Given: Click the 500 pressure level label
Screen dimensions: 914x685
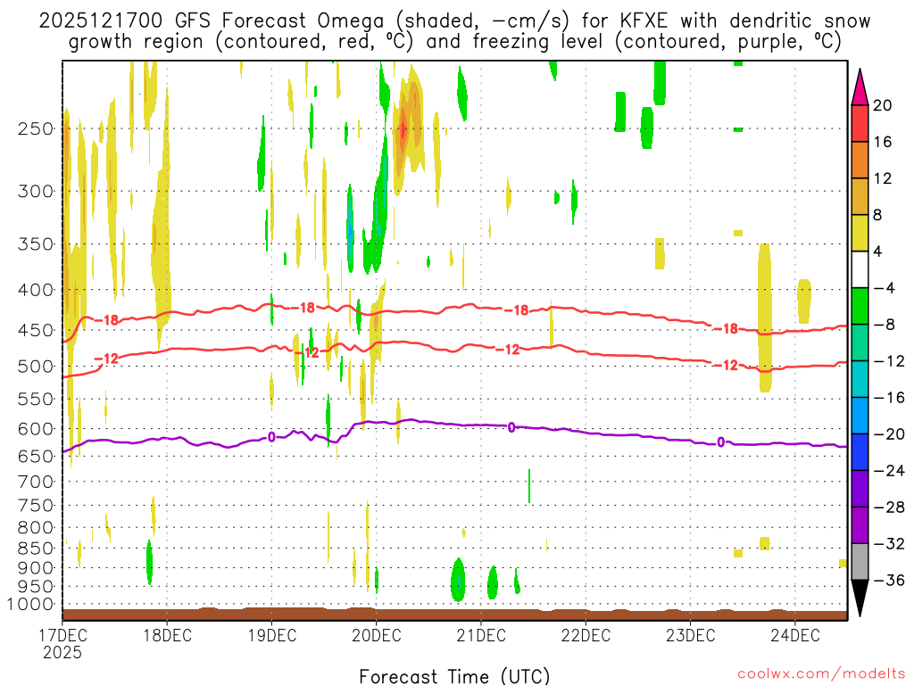Looking at the screenshot, I should click(36, 367).
